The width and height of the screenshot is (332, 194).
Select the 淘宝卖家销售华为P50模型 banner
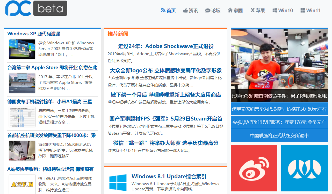[279, 109]
